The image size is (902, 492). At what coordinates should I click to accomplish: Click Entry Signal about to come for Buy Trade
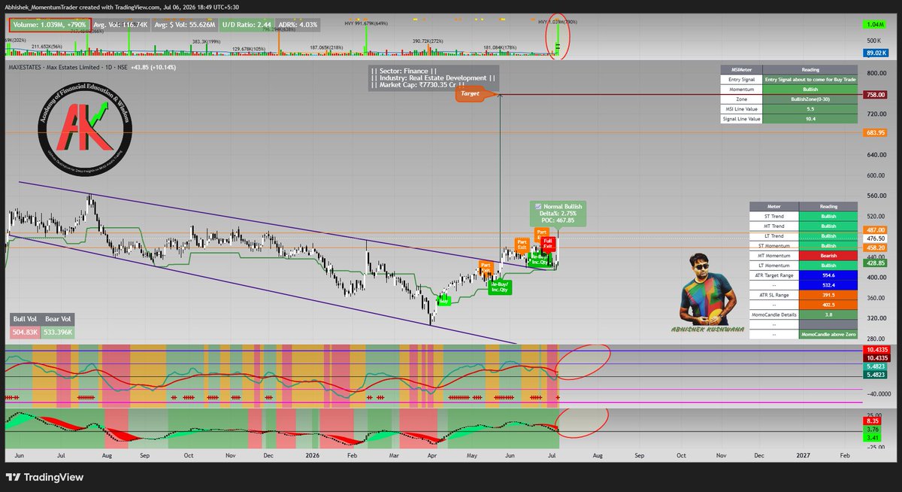click(x=809, y=79)
